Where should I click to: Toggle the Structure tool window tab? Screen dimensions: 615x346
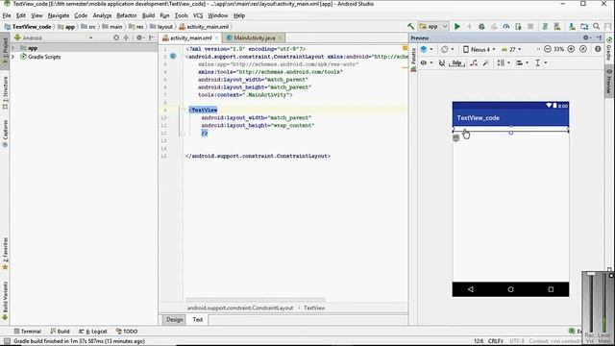(x=5, y=92)
